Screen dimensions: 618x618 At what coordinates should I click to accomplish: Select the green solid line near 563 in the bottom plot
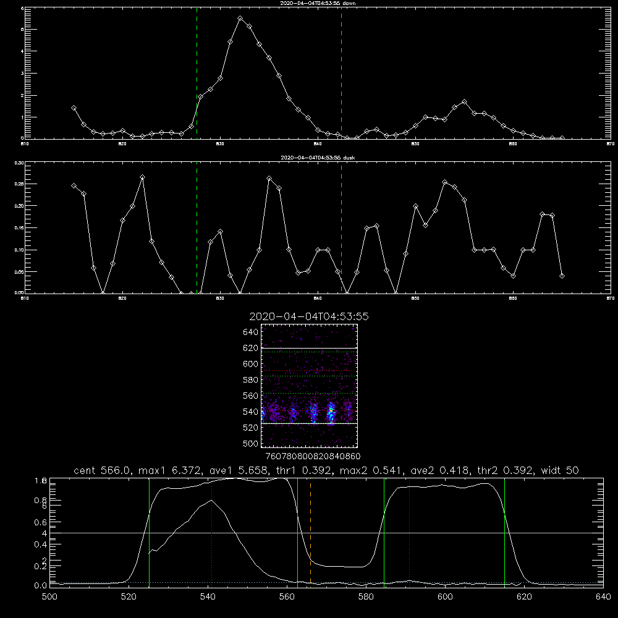(298, 532)
